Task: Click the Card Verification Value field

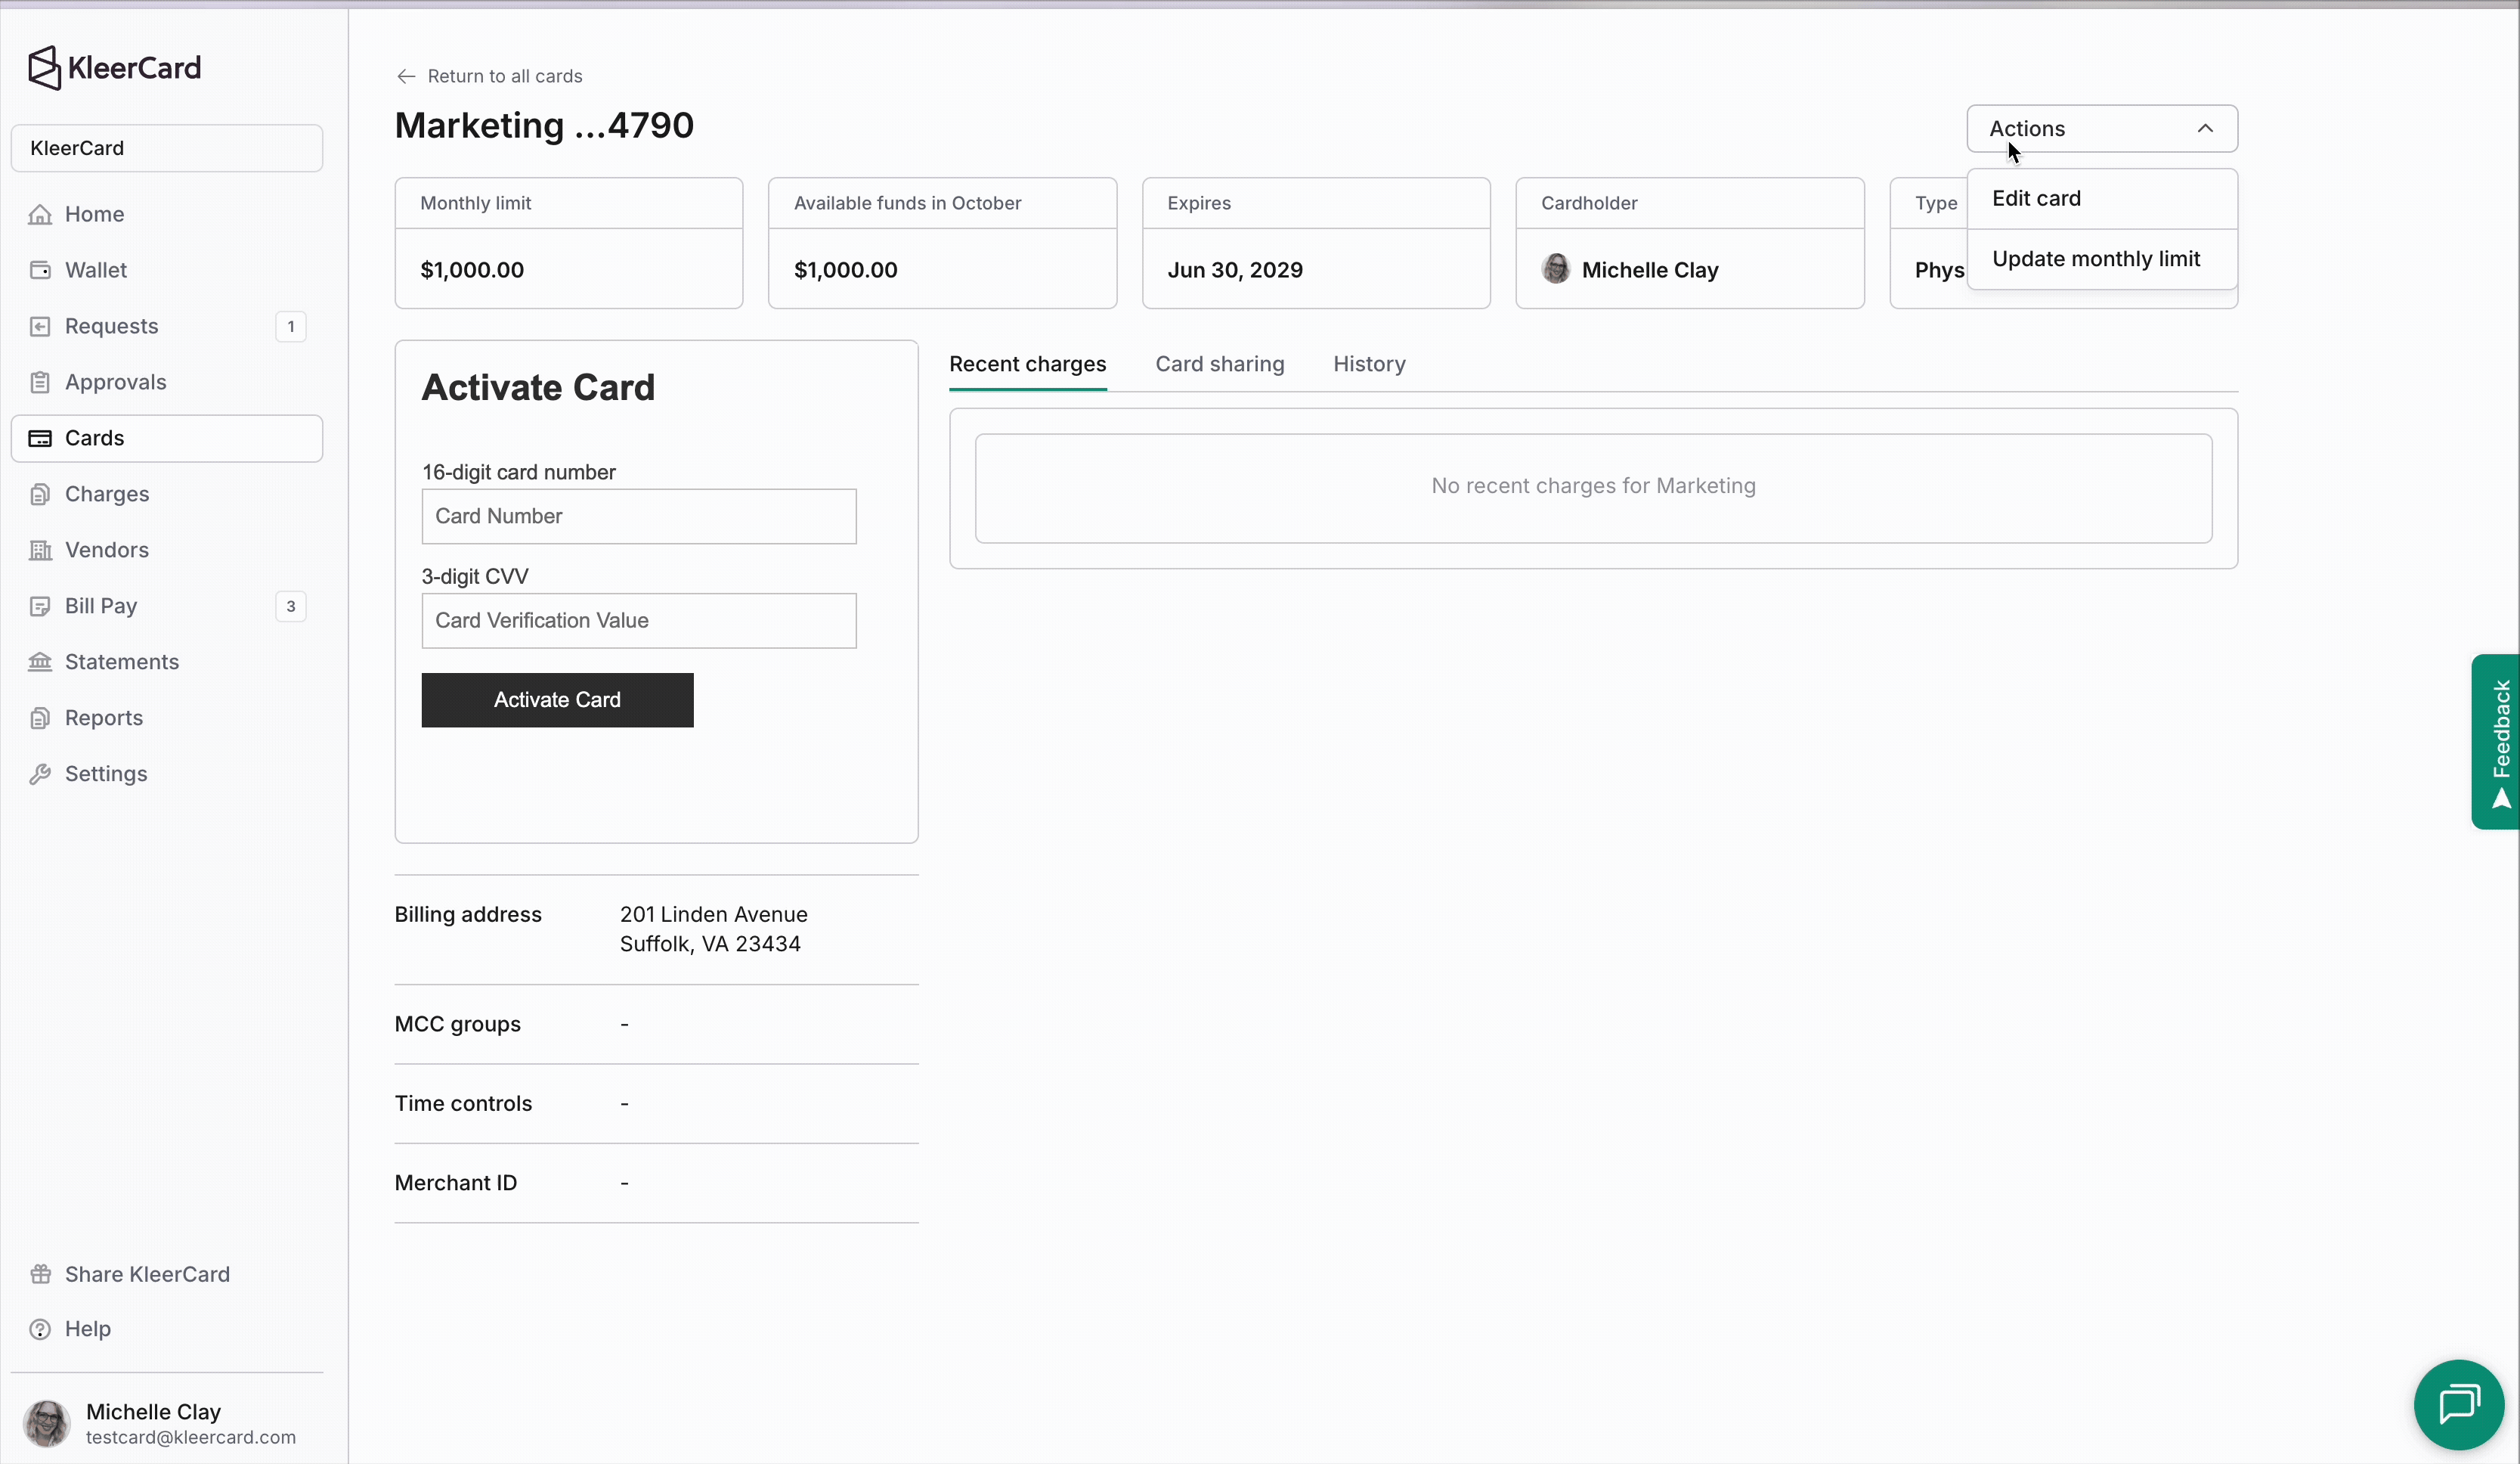Action: [639, 620]
